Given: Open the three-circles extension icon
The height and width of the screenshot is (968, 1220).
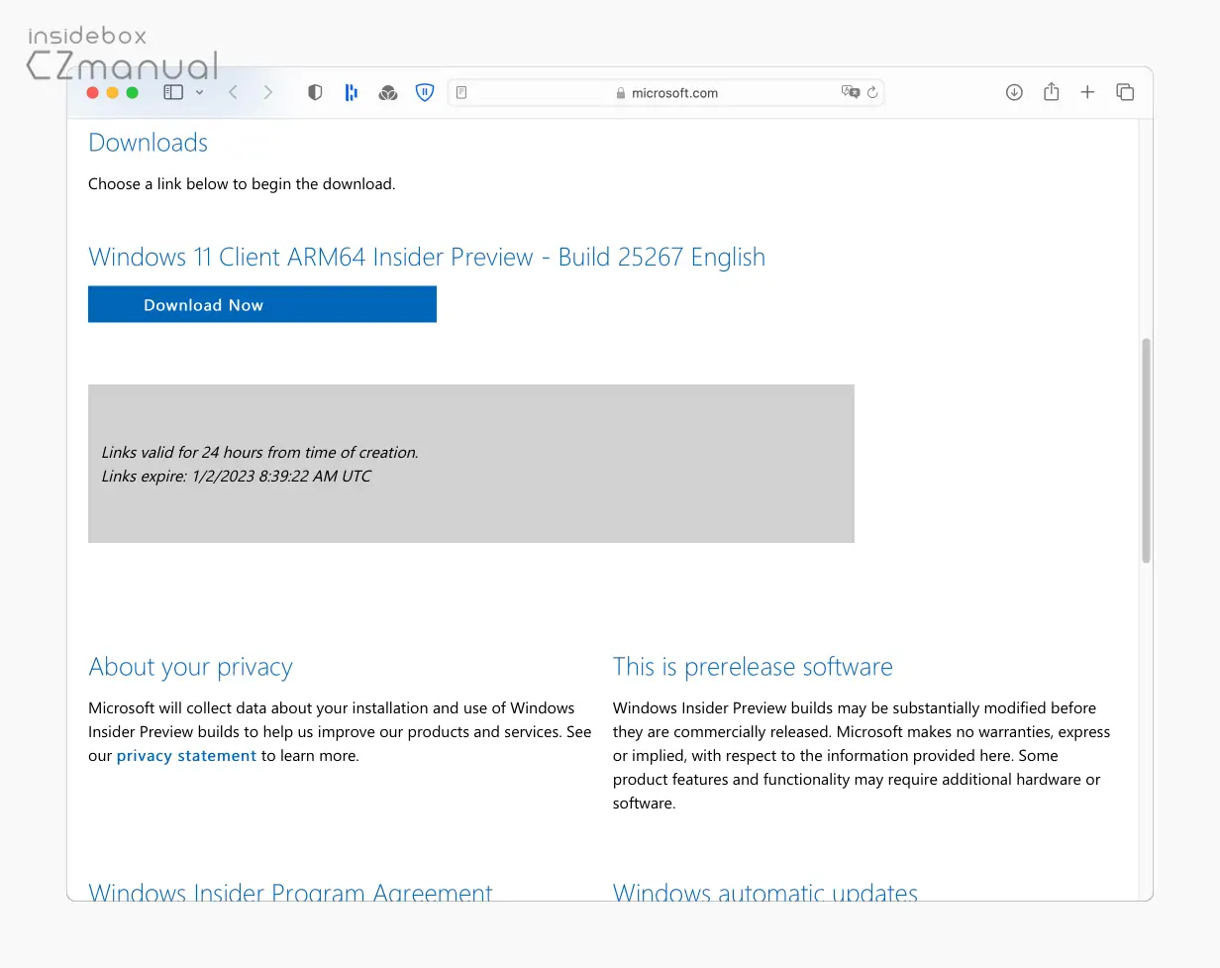Looking at the screenshot, I should point(388,92).
